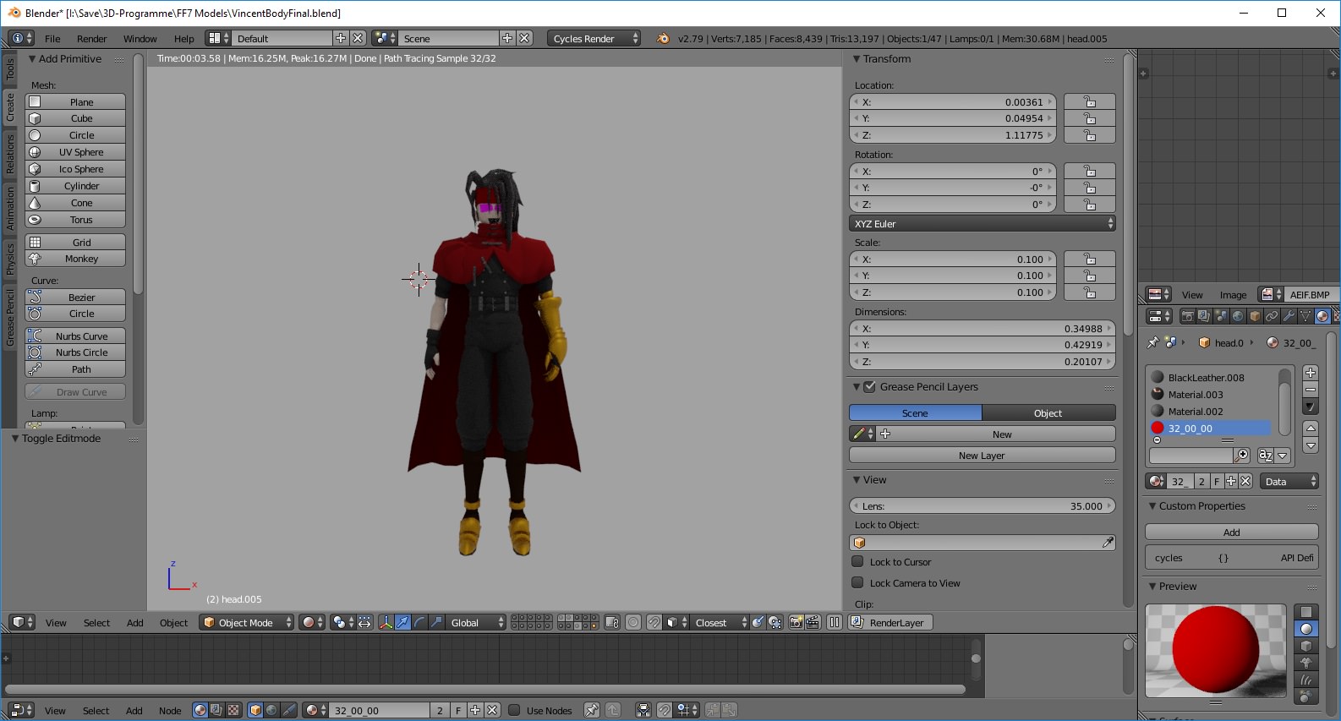This screenshot has width=1341, height=721.
Task: Click the Lock to Object field
Action: pos(982,543)
